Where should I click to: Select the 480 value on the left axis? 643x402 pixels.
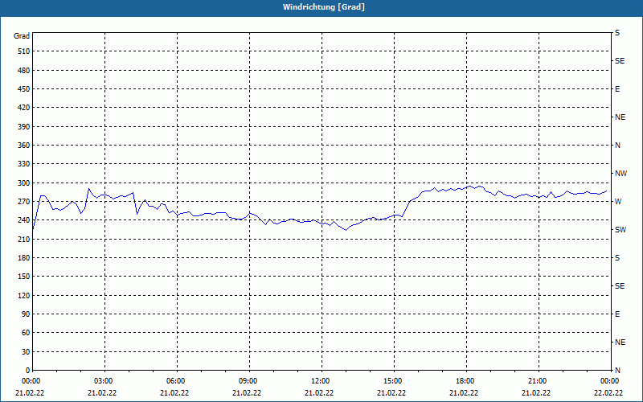[23, 71]
